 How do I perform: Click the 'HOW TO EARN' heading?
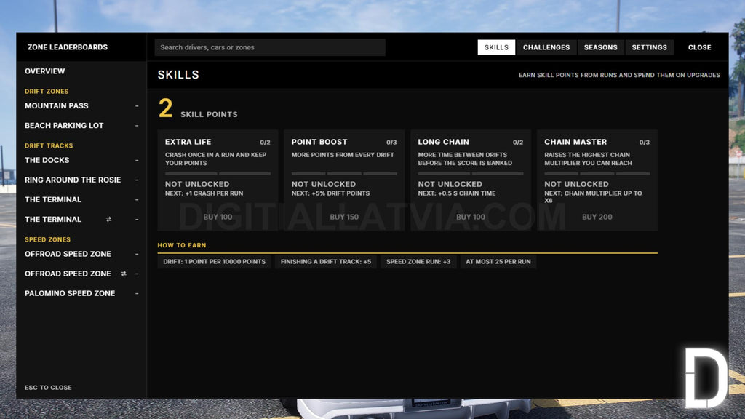(x=181, y=246)
